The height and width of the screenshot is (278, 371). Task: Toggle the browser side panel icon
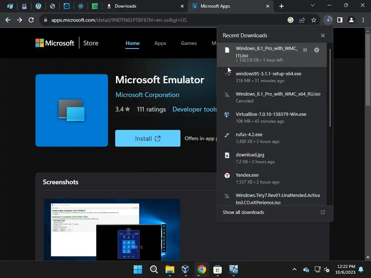tap(340, 20)
